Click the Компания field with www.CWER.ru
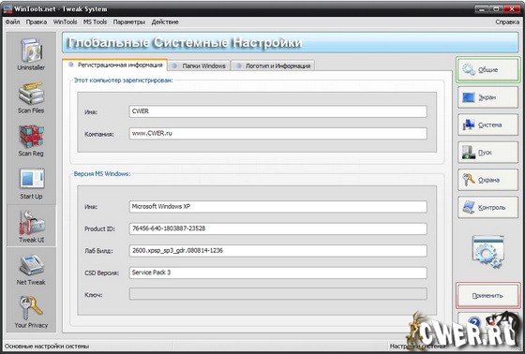Image resolution: width=525 pixels, height=354 pixels. pos(277,134)
